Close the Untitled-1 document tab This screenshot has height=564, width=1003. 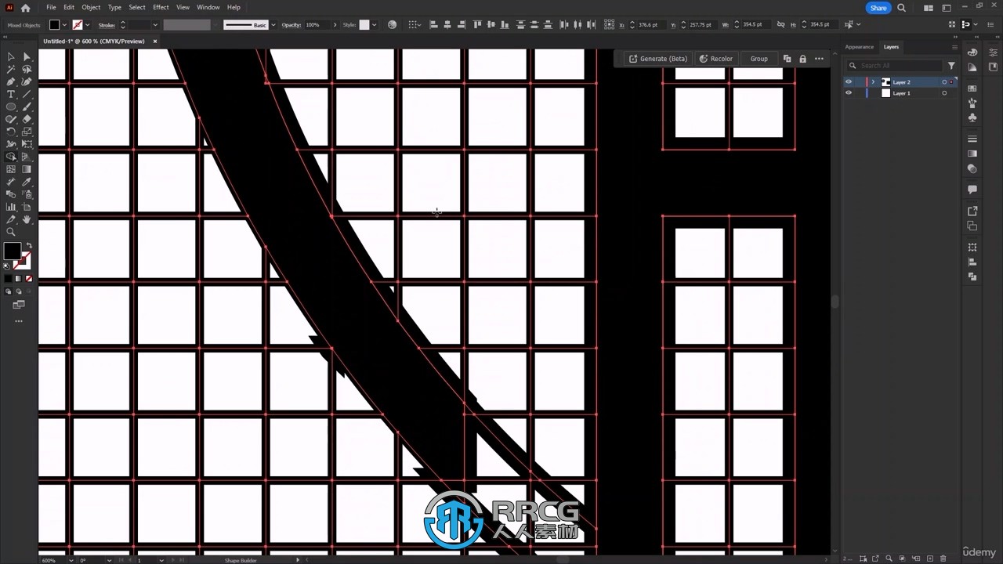click(x=154, y=41)
